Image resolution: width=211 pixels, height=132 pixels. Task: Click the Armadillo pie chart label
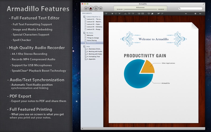pyautogui.click(x=166, y=83)
